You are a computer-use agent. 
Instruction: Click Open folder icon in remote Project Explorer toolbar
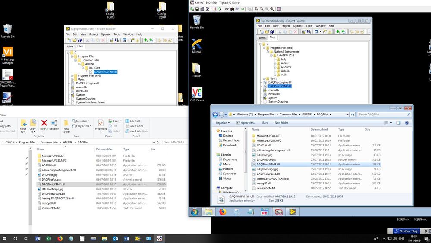click(x=267, y=32)
